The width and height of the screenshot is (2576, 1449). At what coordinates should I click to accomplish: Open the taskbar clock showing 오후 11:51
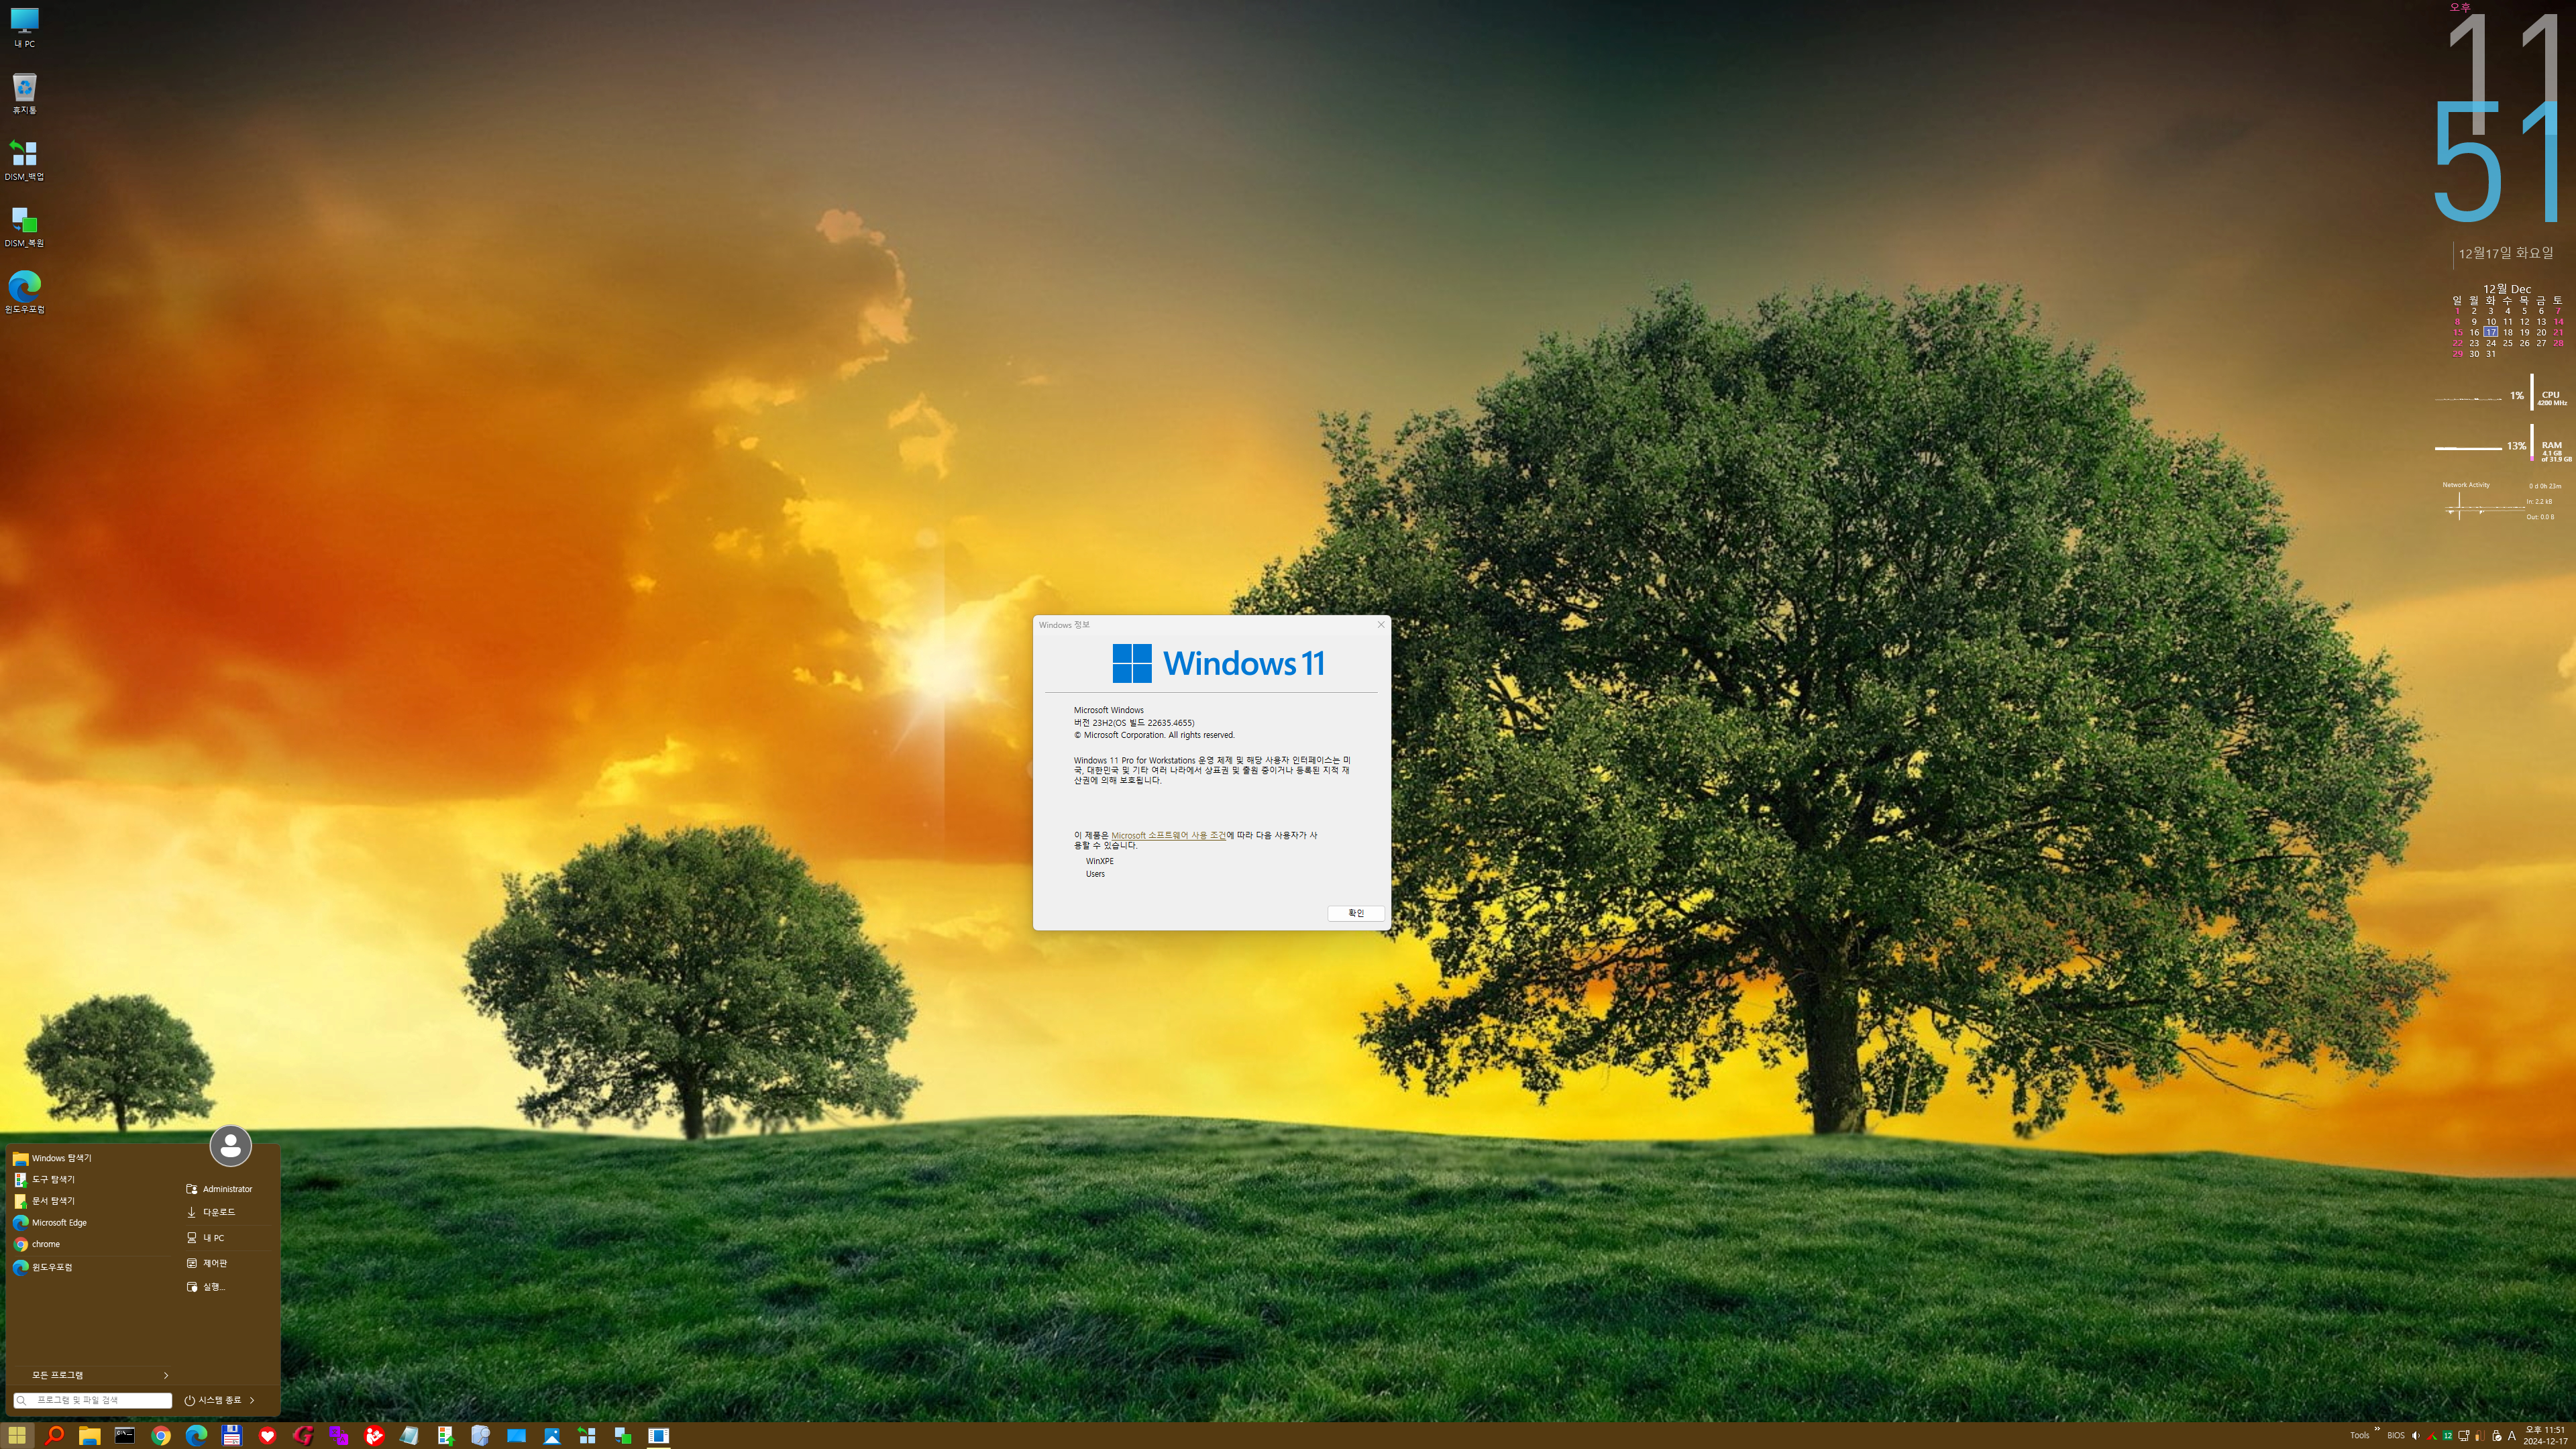click(x=2545, y=1435)
